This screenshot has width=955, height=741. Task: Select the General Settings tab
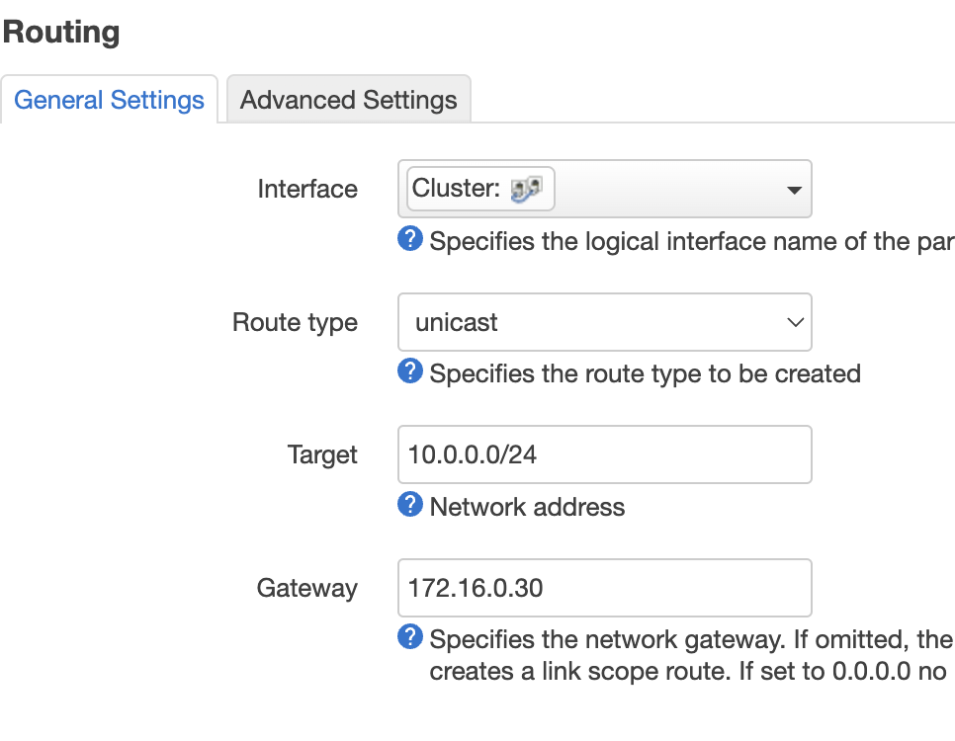pos(109,99)
